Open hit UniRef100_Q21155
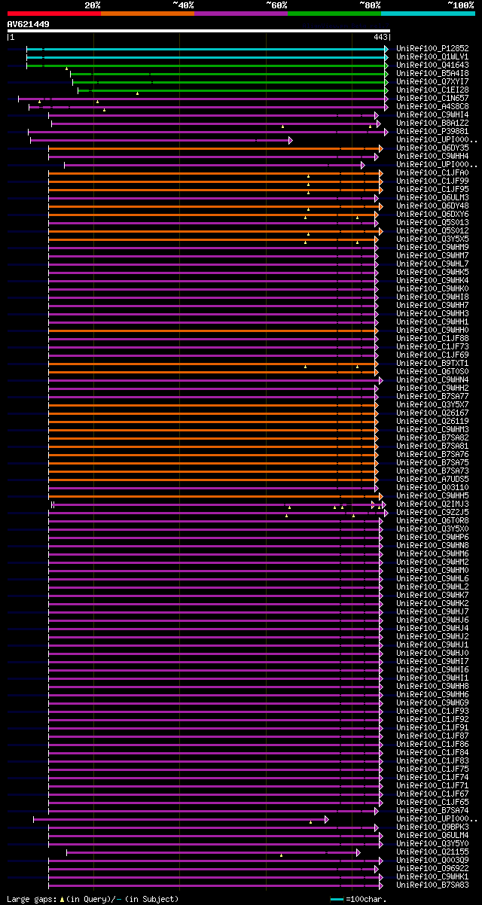The height and width of the screenshot is (905, 482). pyautogui.click(x=433, y=852)
